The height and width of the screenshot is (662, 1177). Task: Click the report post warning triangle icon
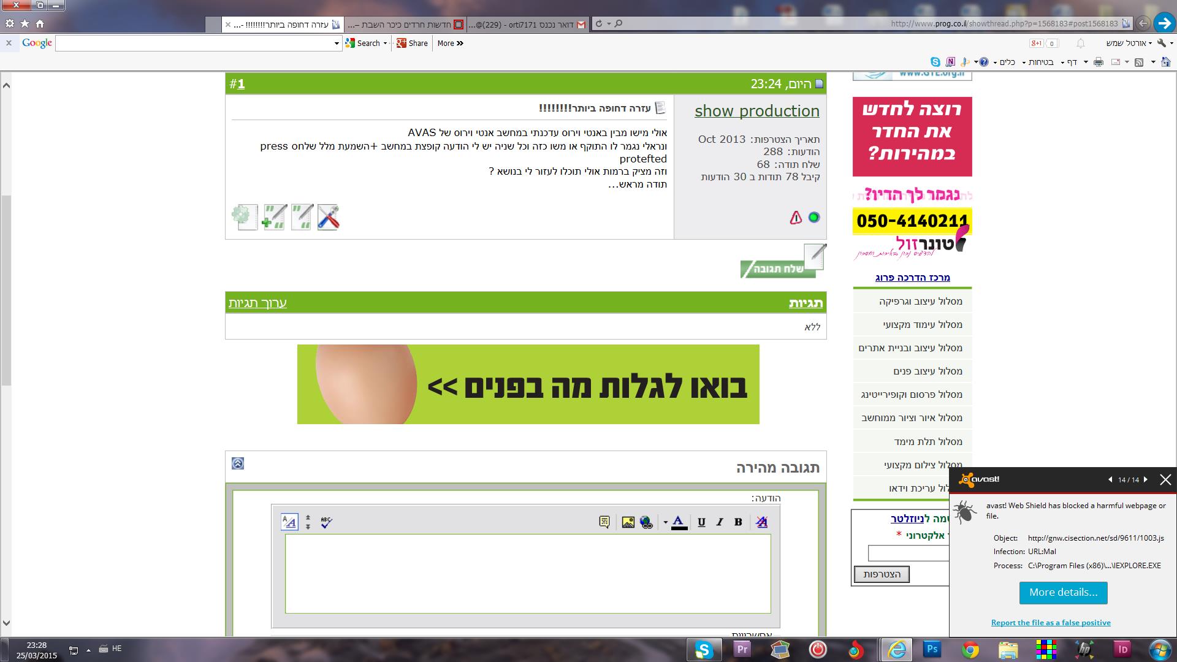click(x=796, y=218)
